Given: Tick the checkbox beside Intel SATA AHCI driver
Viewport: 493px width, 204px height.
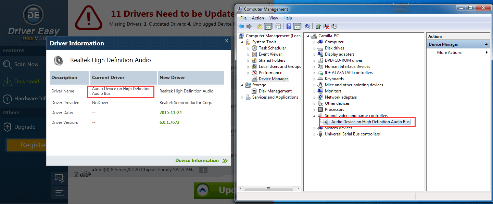Looking at the screenshot, I should pos(76,175).
